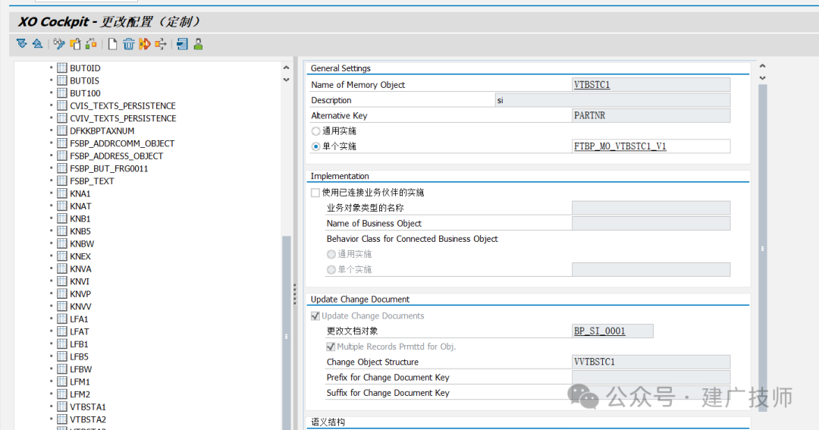Click the green-orange squares transfer icon
The height and width of the screenshot is (430, 819).
(x=92, y=44)
